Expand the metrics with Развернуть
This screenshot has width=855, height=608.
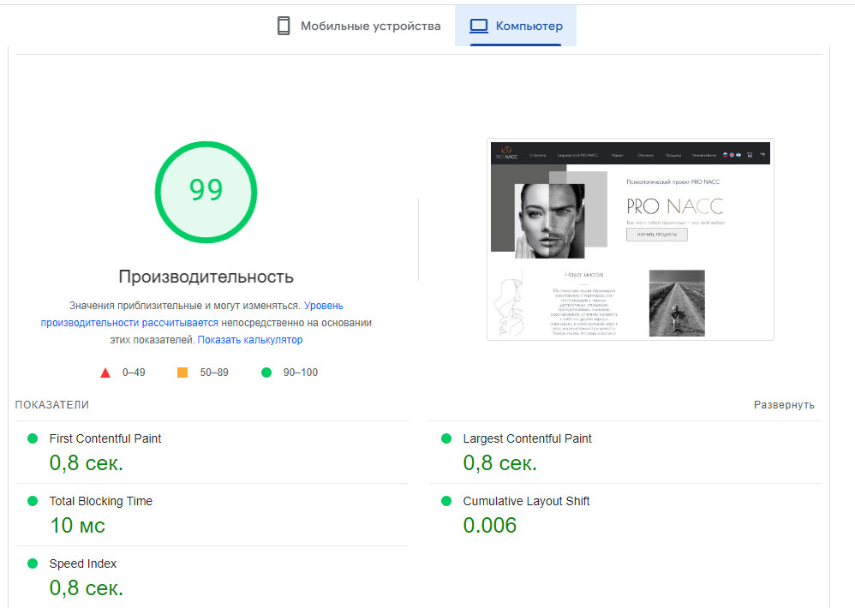click(784, 405)
